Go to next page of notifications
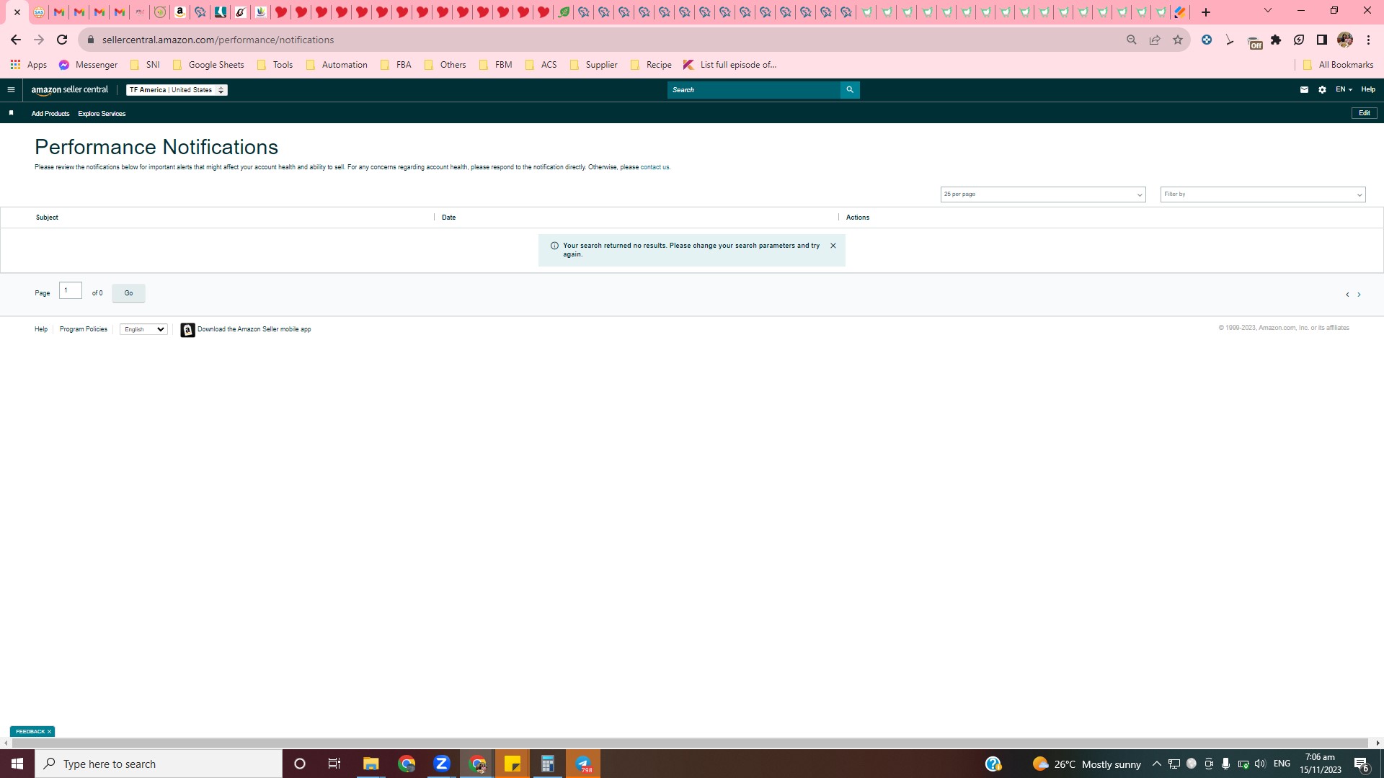The image size is (1384, 778). click(1359, 295)
